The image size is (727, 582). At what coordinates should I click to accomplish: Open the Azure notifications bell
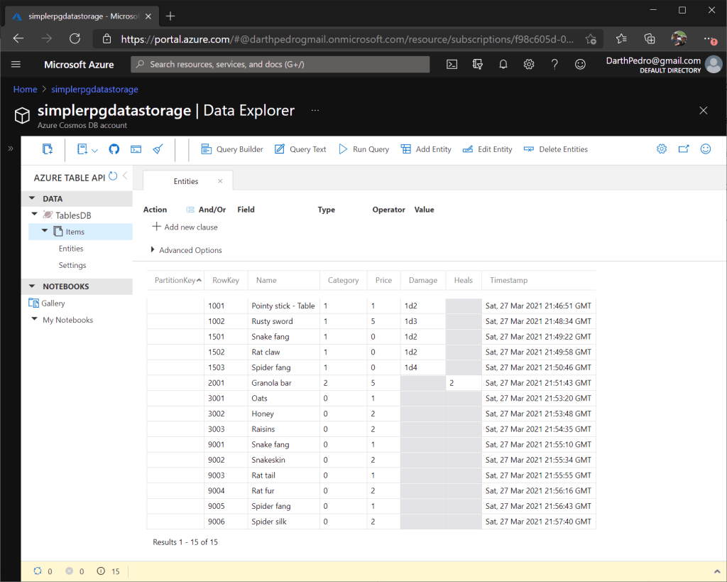coord(503,65)
